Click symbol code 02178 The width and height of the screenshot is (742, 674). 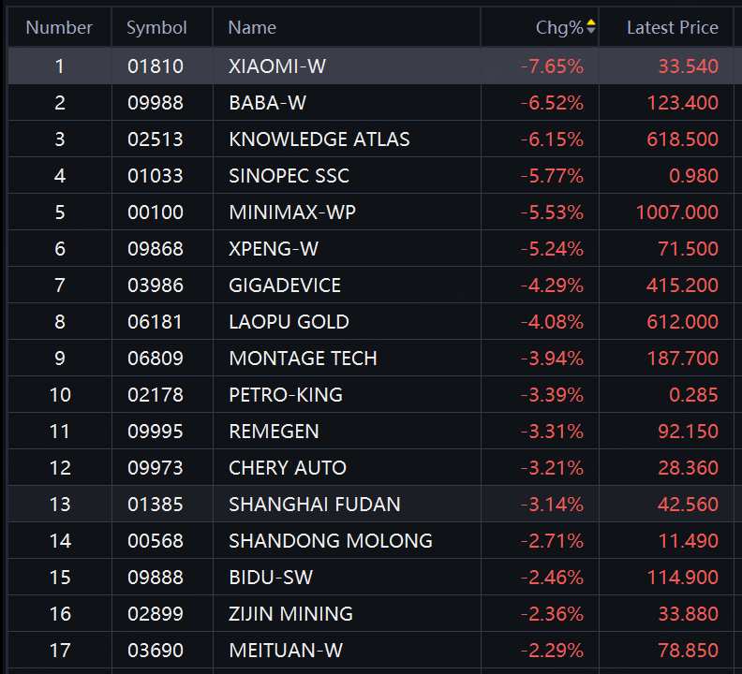pos(156,395)
